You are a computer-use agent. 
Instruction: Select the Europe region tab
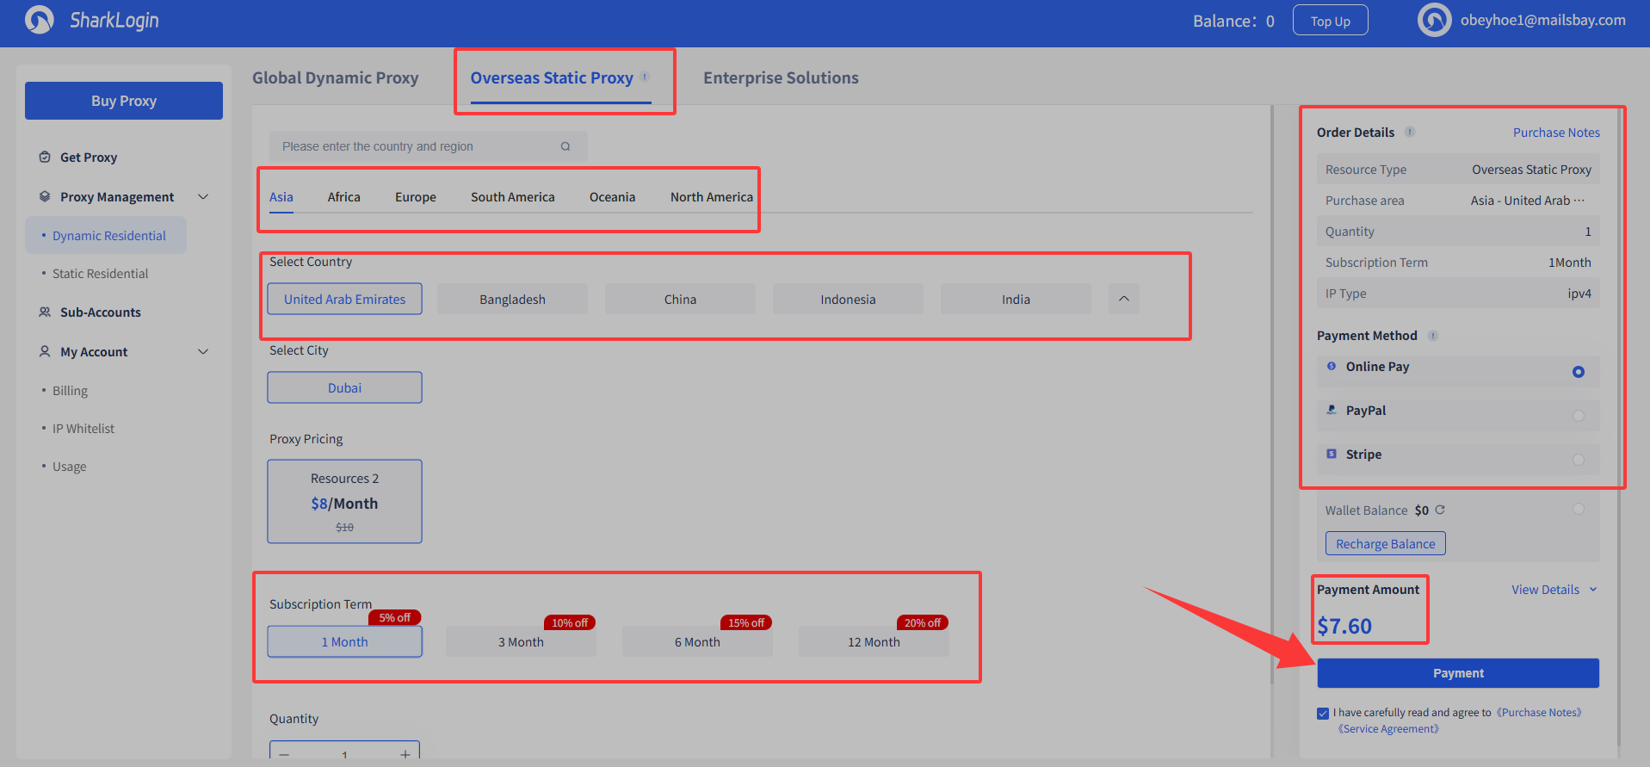(415, 197)
